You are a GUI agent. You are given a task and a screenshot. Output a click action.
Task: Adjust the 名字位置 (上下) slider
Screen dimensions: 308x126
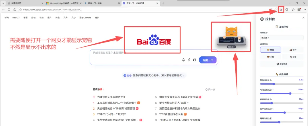point(282,112)
